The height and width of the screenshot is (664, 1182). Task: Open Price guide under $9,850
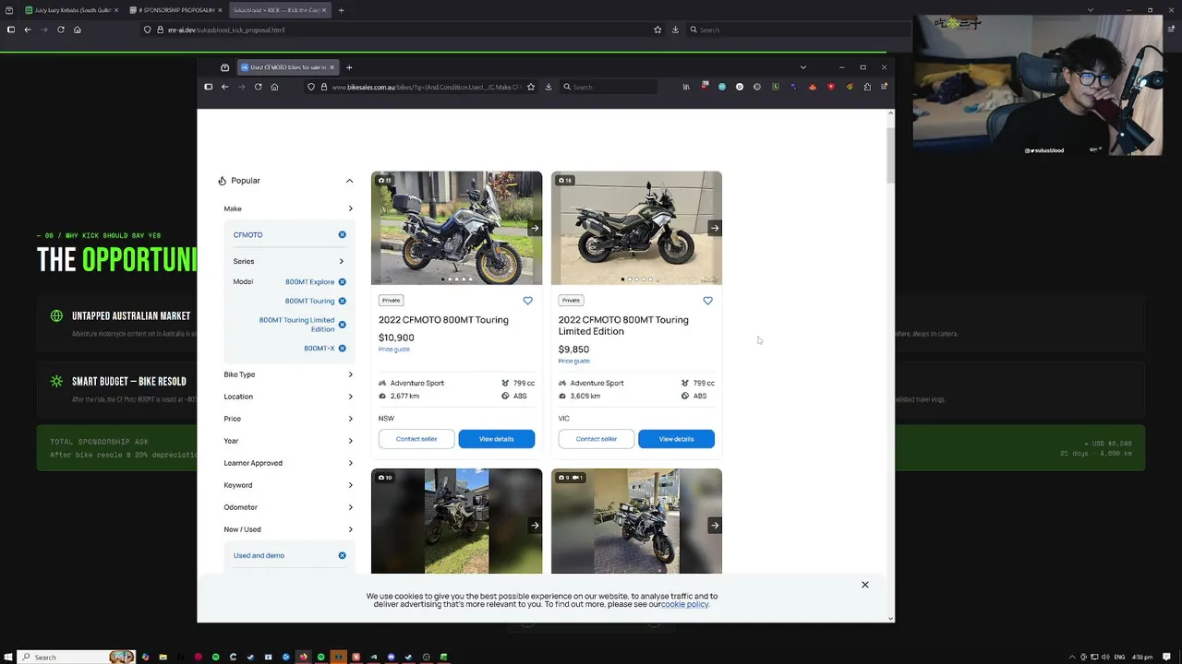(574, 362)
